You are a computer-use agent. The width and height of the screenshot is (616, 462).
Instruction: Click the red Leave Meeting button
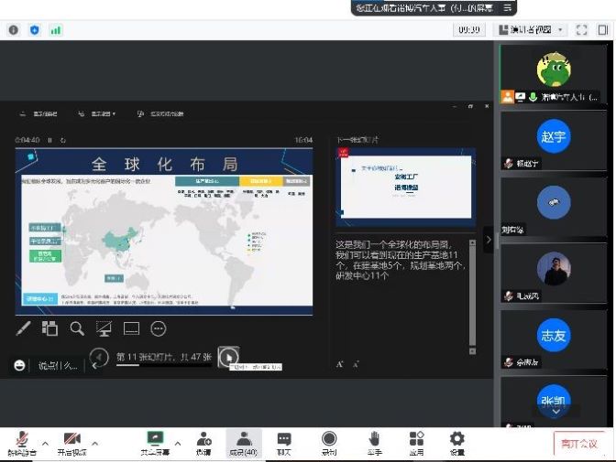click(x=579, y=444)
